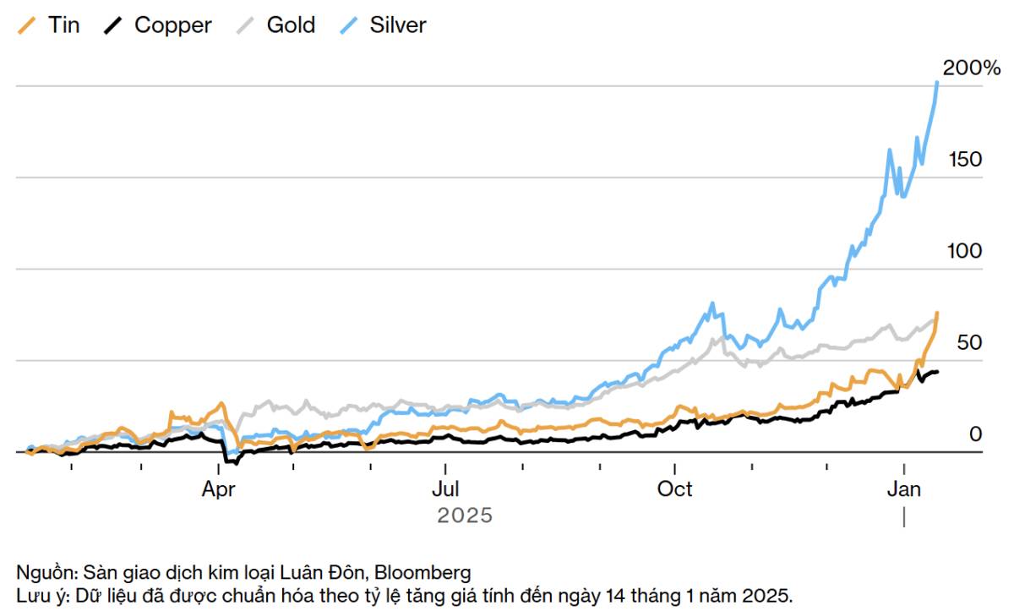Screen dimensions: 1014x611
Task: Select the Copper legend label
Action: (173, 25)
